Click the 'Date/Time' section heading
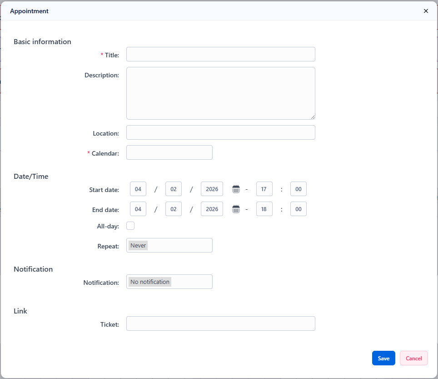The image size is (438, 379). pos(31,177)
